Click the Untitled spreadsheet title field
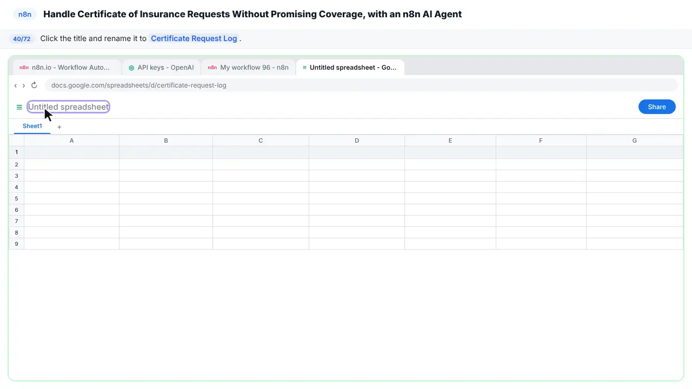The width and height of the screenshot is (692, 389). (69, 107)
